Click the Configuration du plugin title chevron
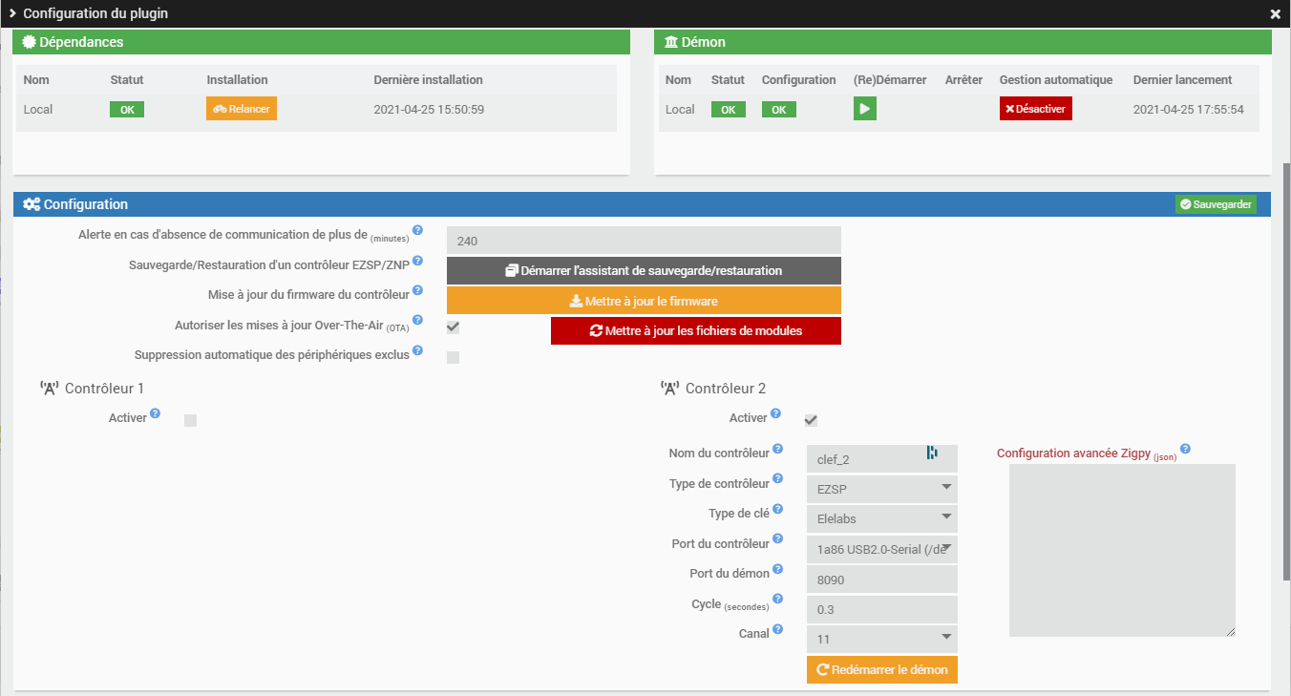This screenshot has width=1291, height=696. pyautogui.click(x=12, y=14)
